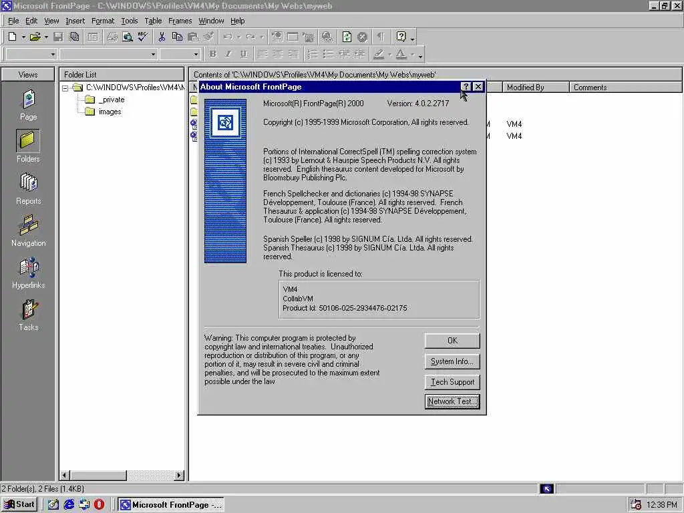The image size is (684, 513).
Task: Open the Tools menu
Action: (x=129, y=21)
